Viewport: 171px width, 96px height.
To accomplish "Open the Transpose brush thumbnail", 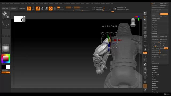I will click(x=6, y=15).
